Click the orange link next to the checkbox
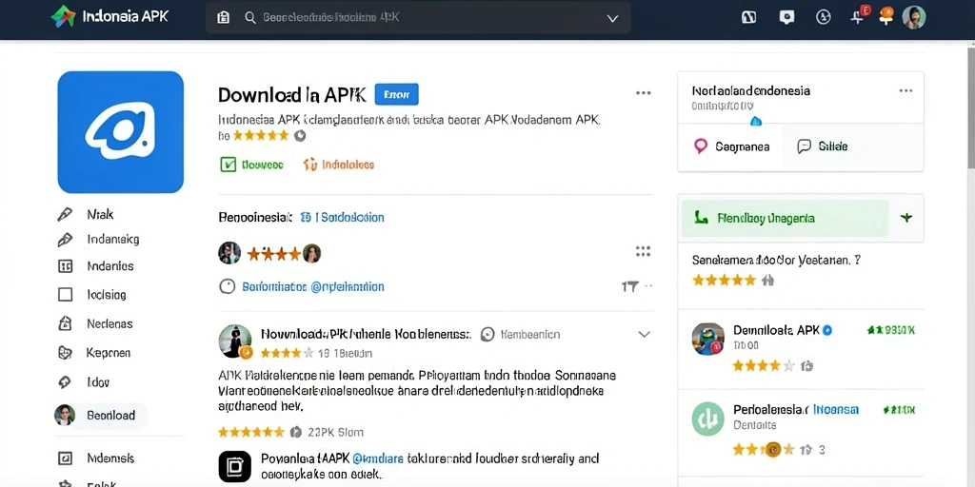 (339, 165)
